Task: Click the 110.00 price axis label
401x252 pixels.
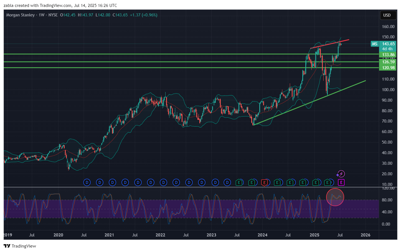Action: [388, 79]
